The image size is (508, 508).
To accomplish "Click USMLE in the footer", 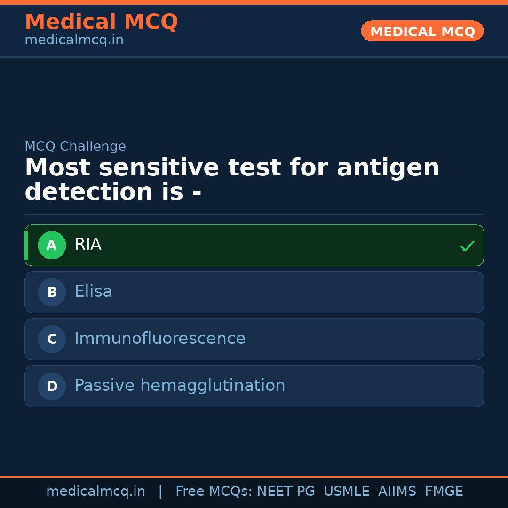I will pyautogui.click(x=346, y=492).
